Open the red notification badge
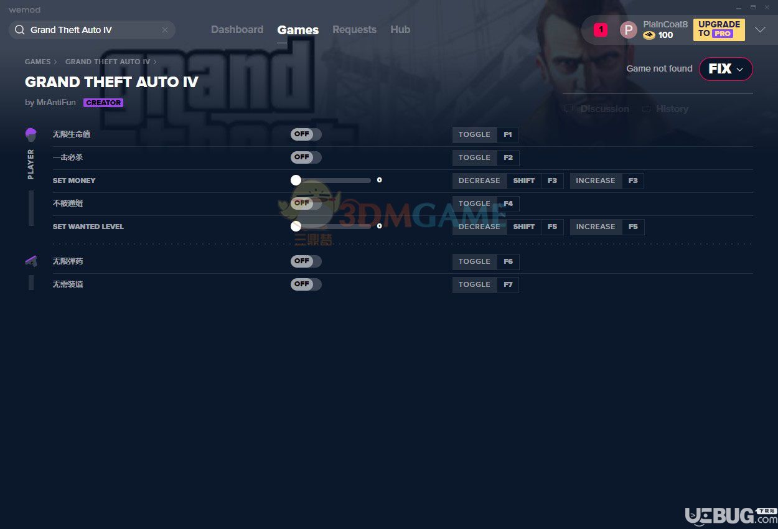Viewport: 778px width, 529px height. click(601, 29)
